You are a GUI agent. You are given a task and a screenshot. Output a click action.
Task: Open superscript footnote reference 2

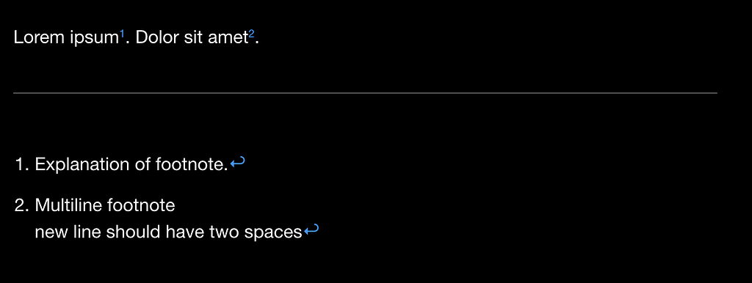click(251, 34)
